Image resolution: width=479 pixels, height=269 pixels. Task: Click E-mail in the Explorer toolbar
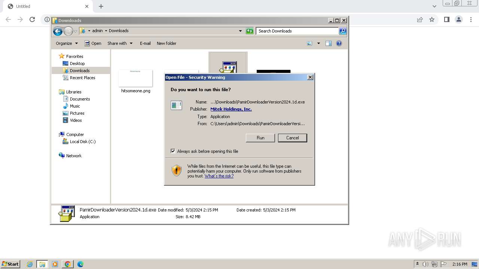[x=145, y=43]
